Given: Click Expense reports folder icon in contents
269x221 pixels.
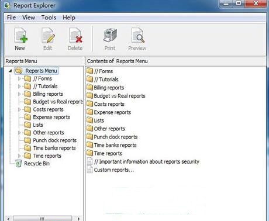Looking at the screenshot, I should (89, 112).
